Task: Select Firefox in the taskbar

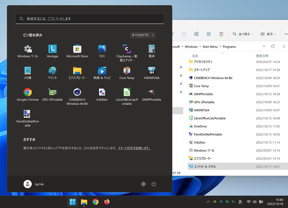Action: pyautogui.click(x=107, y=202)
